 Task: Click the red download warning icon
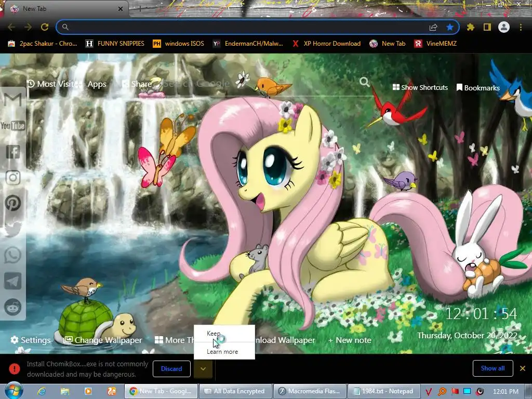[14, 369]
